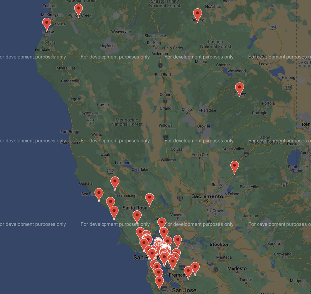
Task: Click the Ukiah label
Action: tap(105, 154)
